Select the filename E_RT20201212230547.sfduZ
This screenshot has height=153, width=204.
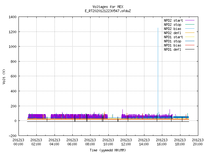pyautogui.click(x=108, y=11)
